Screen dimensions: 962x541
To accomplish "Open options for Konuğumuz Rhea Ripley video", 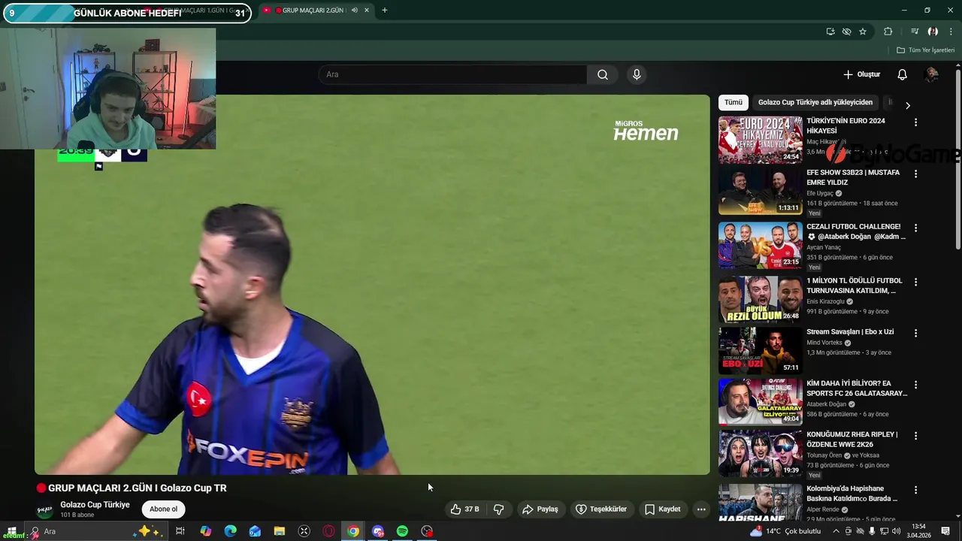I will pyautogui.click(x=915, y=436).
